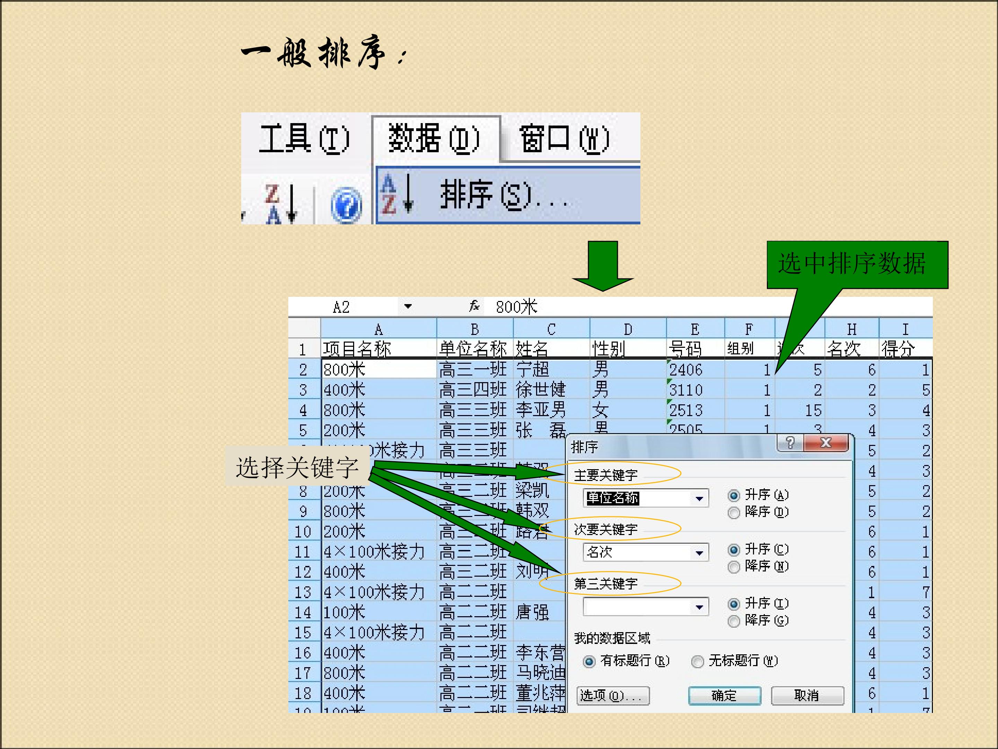The width and height of the screenshot is (998, 749).
Task: Click the descending sort Z-A toolbar icon
Action: pos(280,204)
